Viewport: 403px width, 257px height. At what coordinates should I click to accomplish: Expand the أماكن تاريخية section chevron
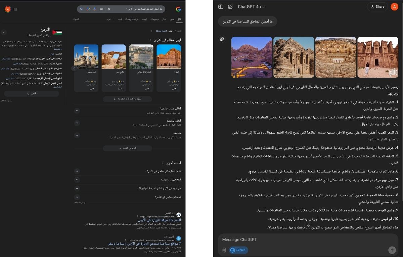77,122
